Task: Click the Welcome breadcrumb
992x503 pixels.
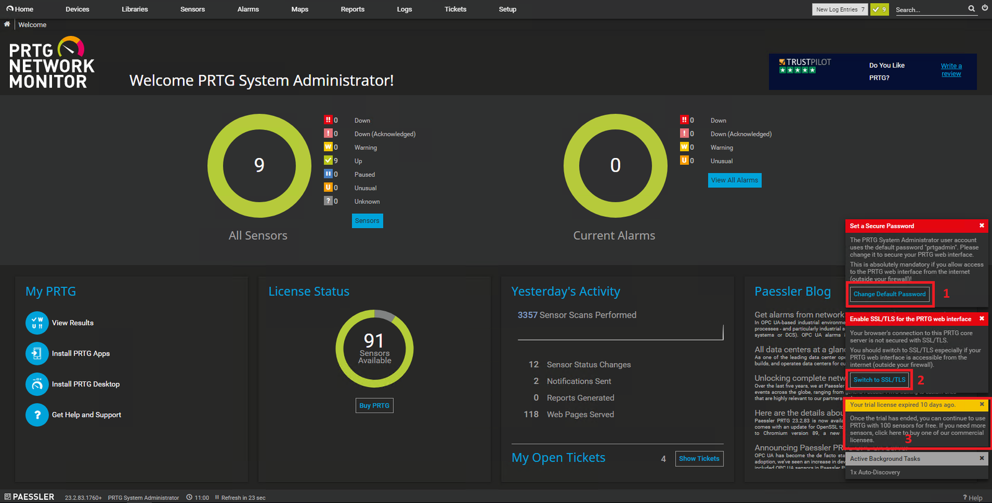Action: click(x=32, y=25)
